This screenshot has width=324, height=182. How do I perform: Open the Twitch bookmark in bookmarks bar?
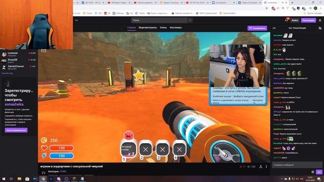[x=140, y=13]
